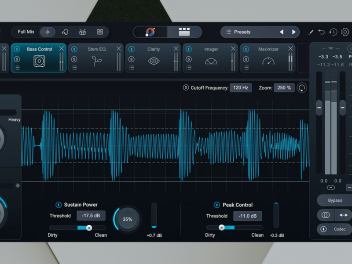
Task: Solo the Bass Control module
Action: (x=17, y=59)
